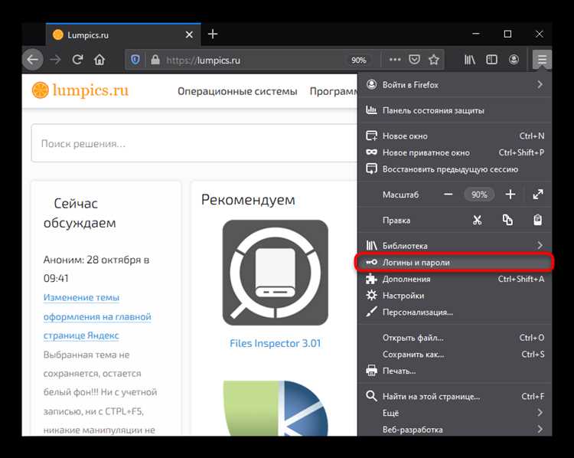
Task: Click the forward navigation arrow
Action: 55,60
